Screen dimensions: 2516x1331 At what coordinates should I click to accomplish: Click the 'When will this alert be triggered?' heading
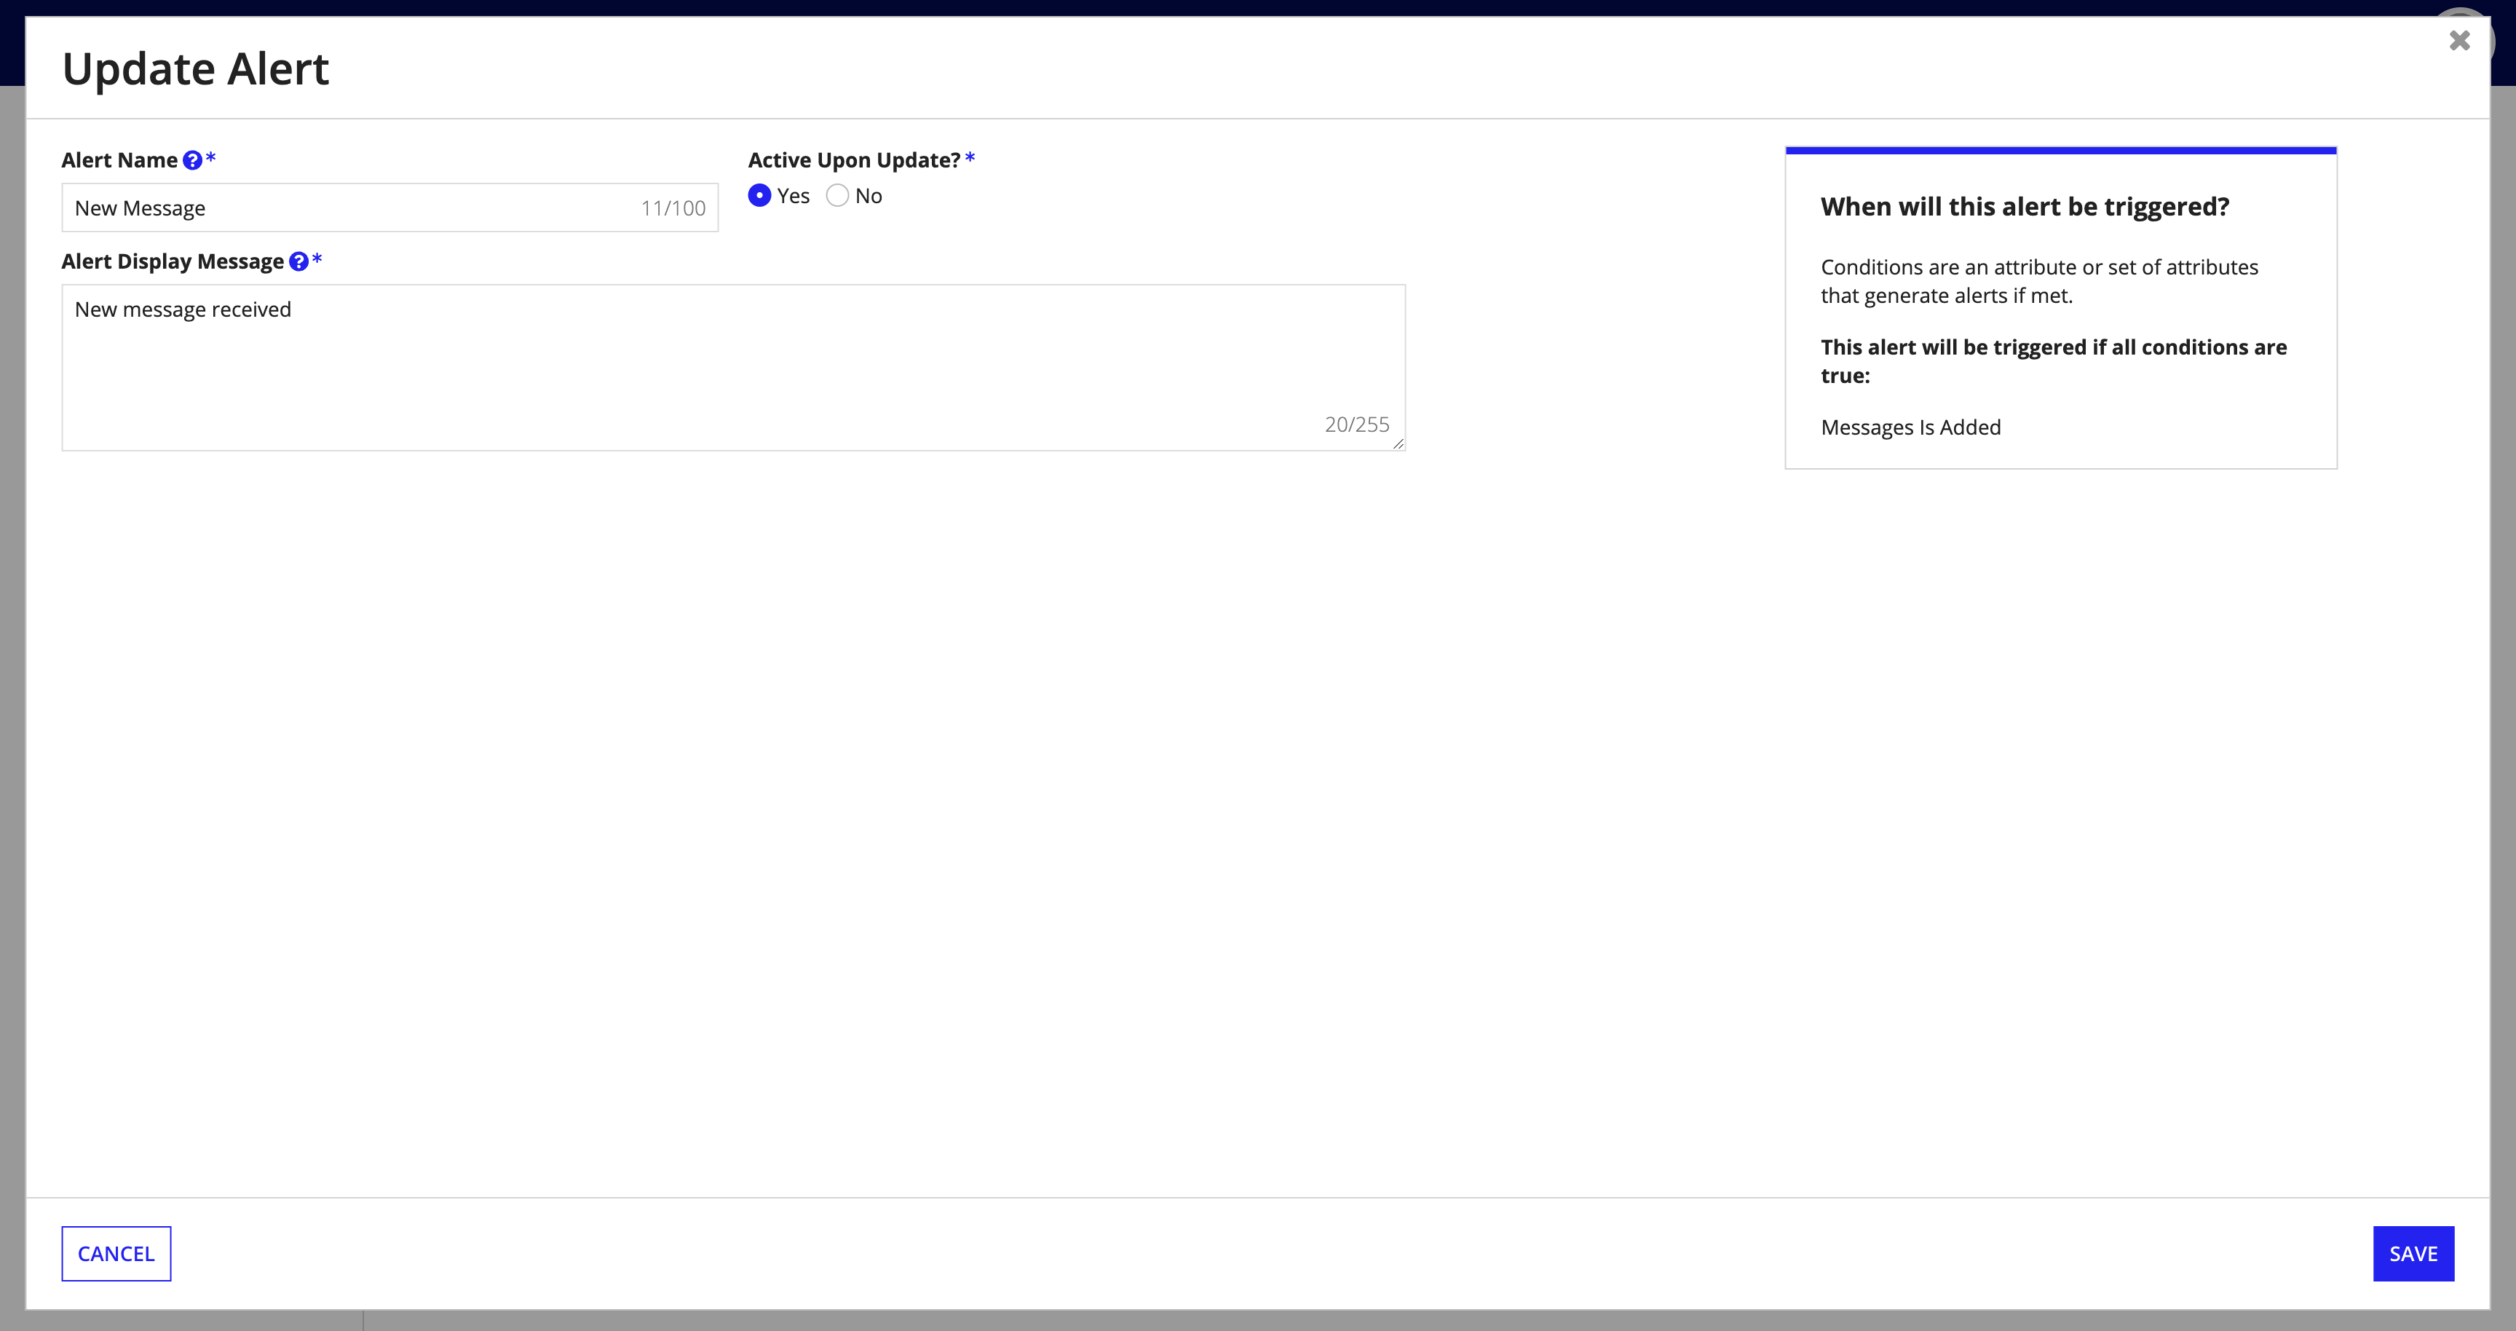point(2025,207)
